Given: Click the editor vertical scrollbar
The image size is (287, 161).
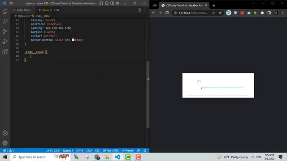Looking at the screenshot, I should coord(148,94).
